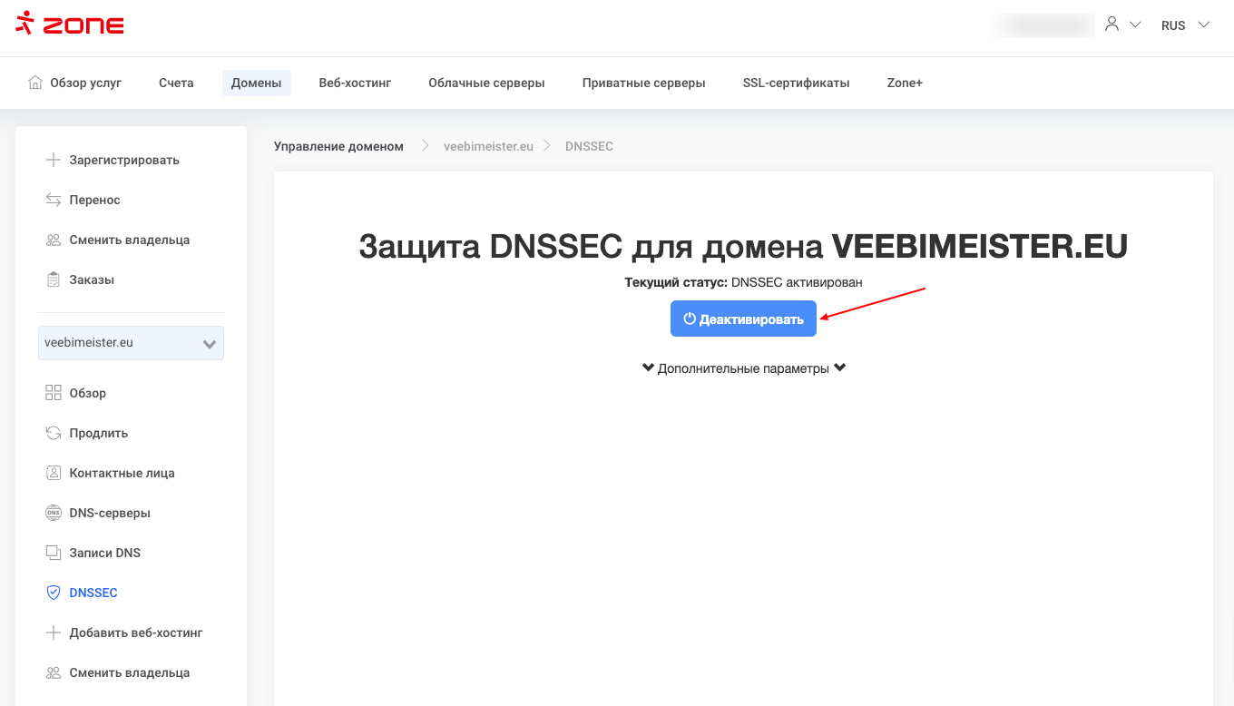Go to the Счета menu item
The height and width of the screenshot is (706, 1234).
pyautogui.click(x=176, y=83)
